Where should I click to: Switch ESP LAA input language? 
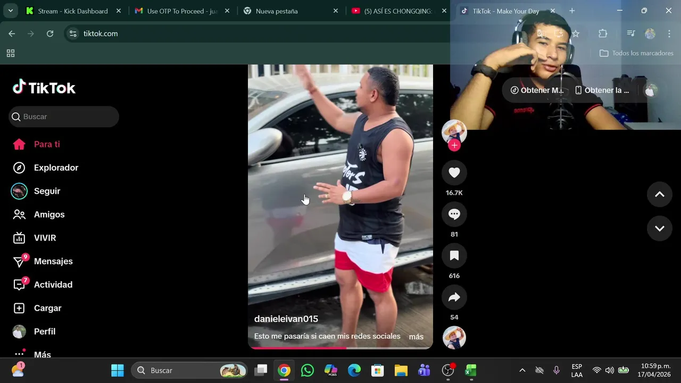point(577,370)
